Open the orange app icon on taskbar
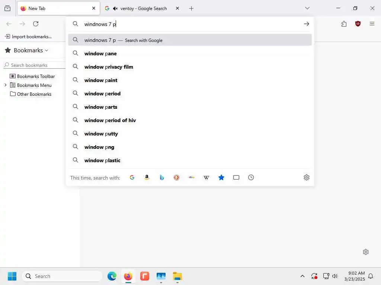Image resolution: width=381 pixels, height=285 pixels. tap(145, 276)
